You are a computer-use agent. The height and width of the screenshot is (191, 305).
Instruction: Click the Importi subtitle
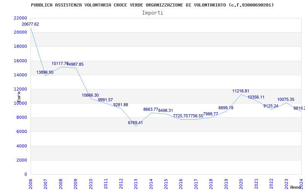coord(152,13)
